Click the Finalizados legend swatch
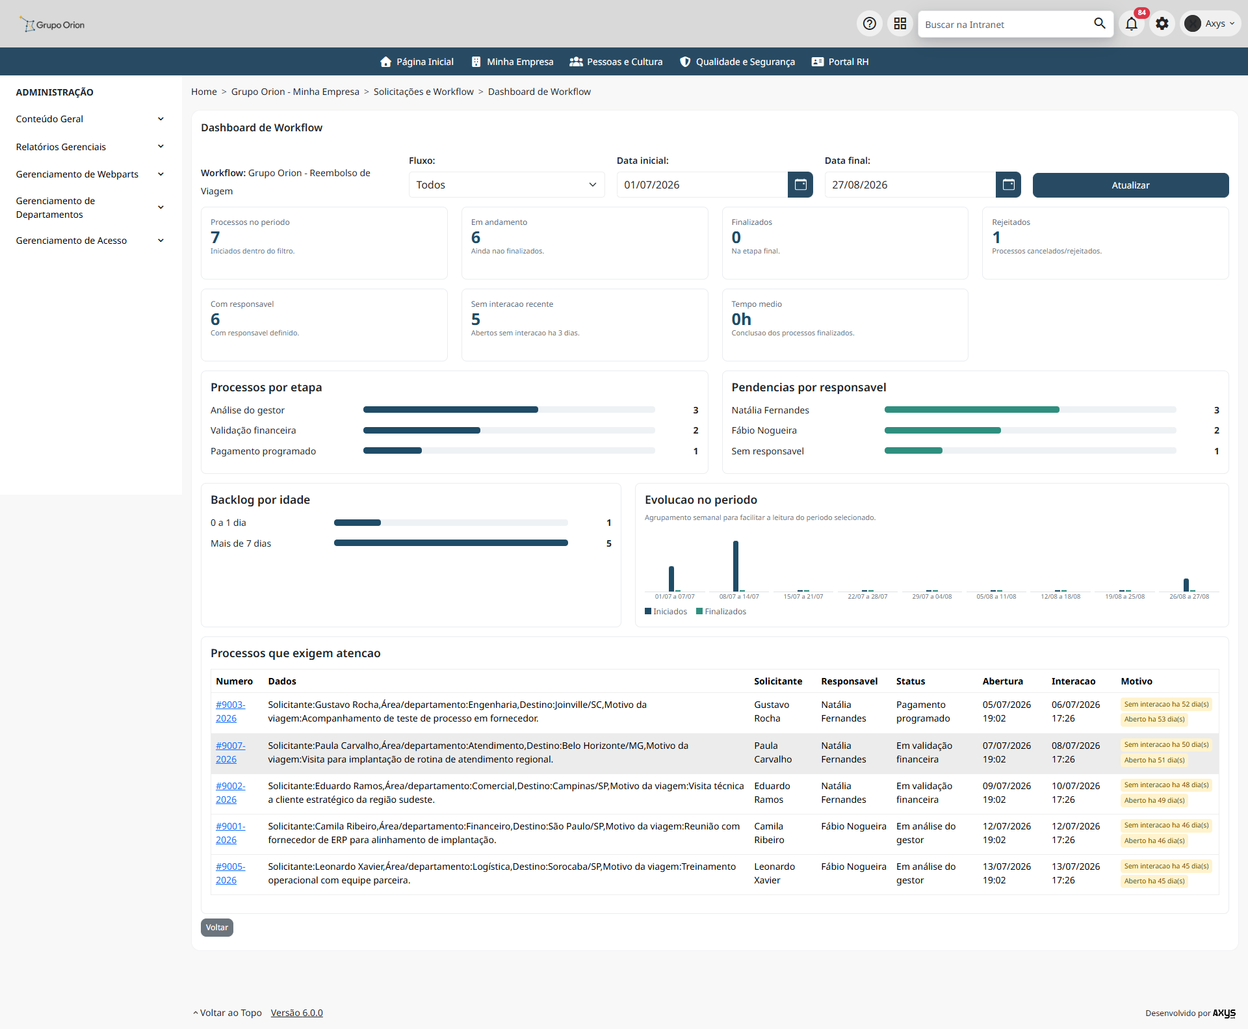The height and width of the screenshot is (1029, 1248). (699, 611)
